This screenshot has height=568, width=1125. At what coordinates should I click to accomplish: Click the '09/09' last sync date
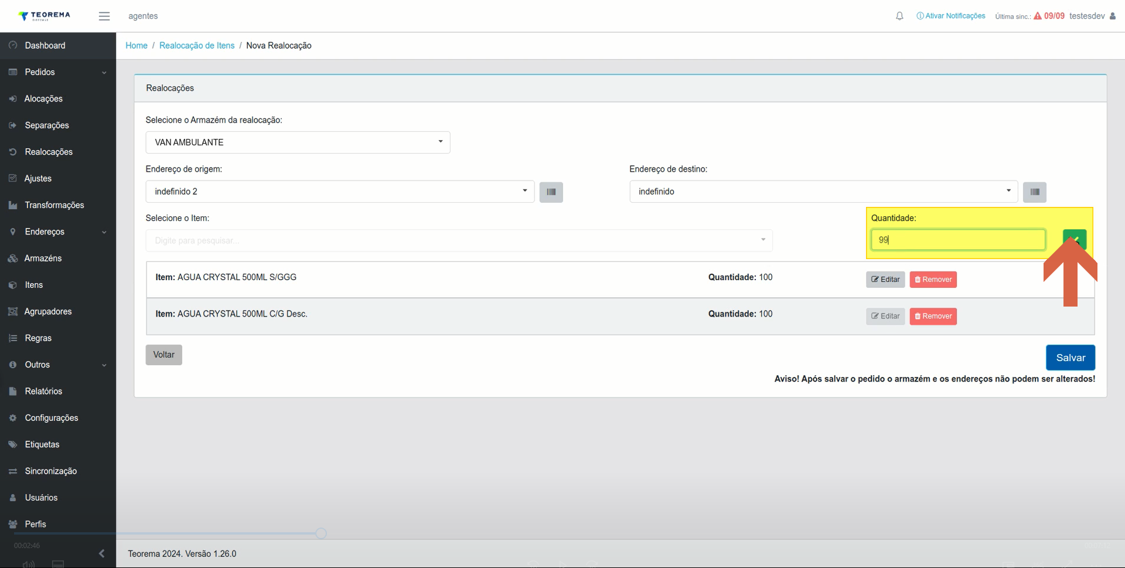click(1054, 16)
